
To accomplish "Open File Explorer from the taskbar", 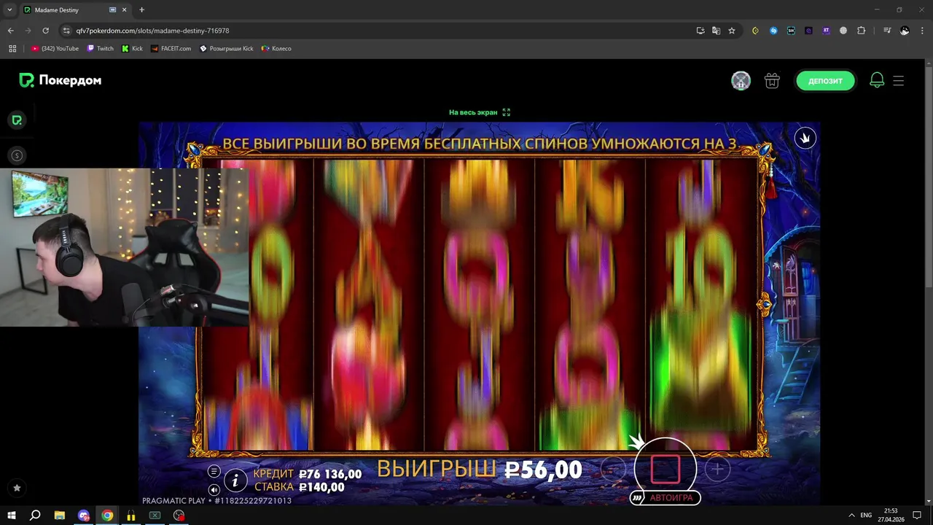I will 60,516.
